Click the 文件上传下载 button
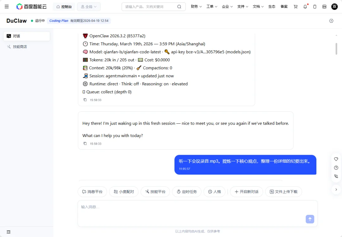The image size is (342, 237). pyautogui.click(x=283, y=192)
